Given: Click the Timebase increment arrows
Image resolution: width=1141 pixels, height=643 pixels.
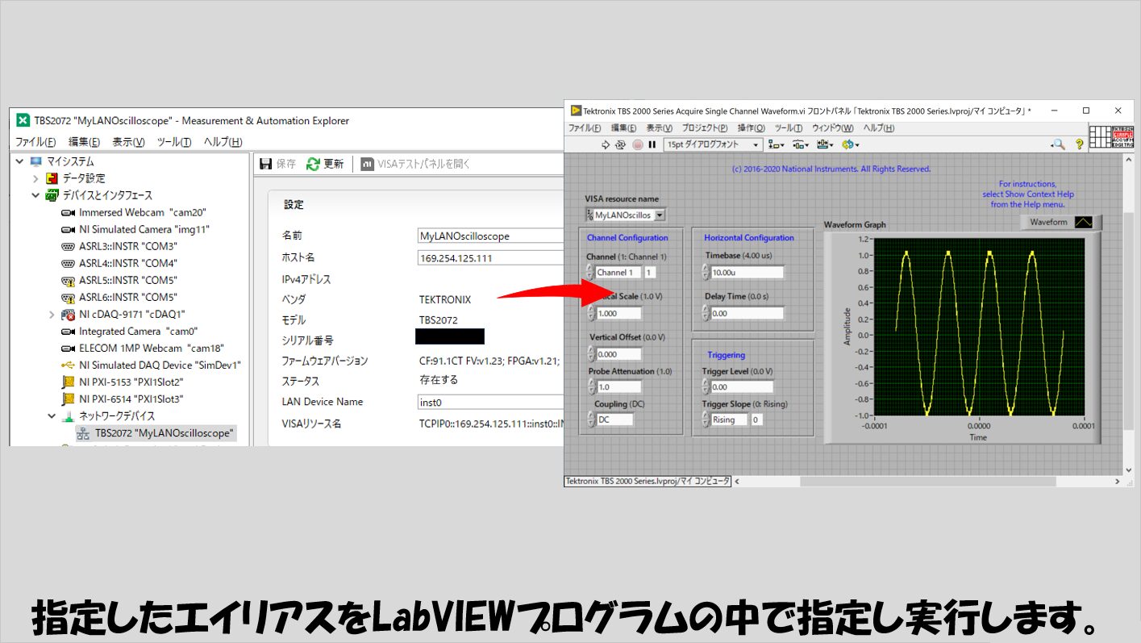Looking at the screenshot, I should click(x=706, y=272).
